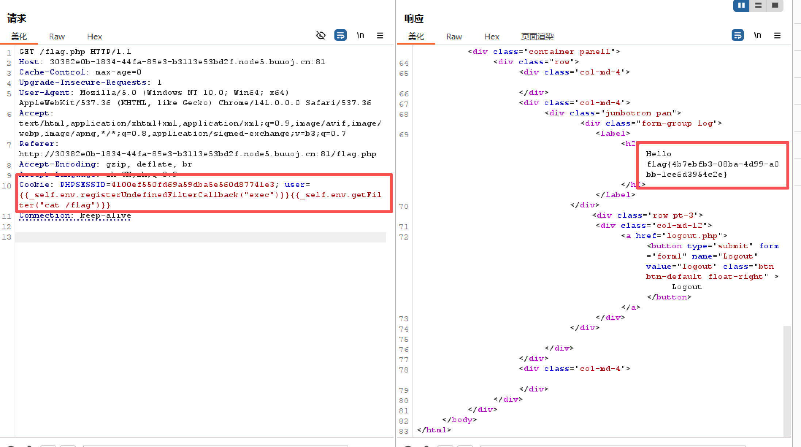The height and width of the screenshot is (447, 801).
Task: Click the Connection: keep-alive header
Action: (75, 215)
